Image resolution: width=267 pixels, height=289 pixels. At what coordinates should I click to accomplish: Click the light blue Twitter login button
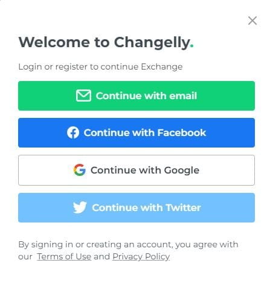(x=137, y=207)
